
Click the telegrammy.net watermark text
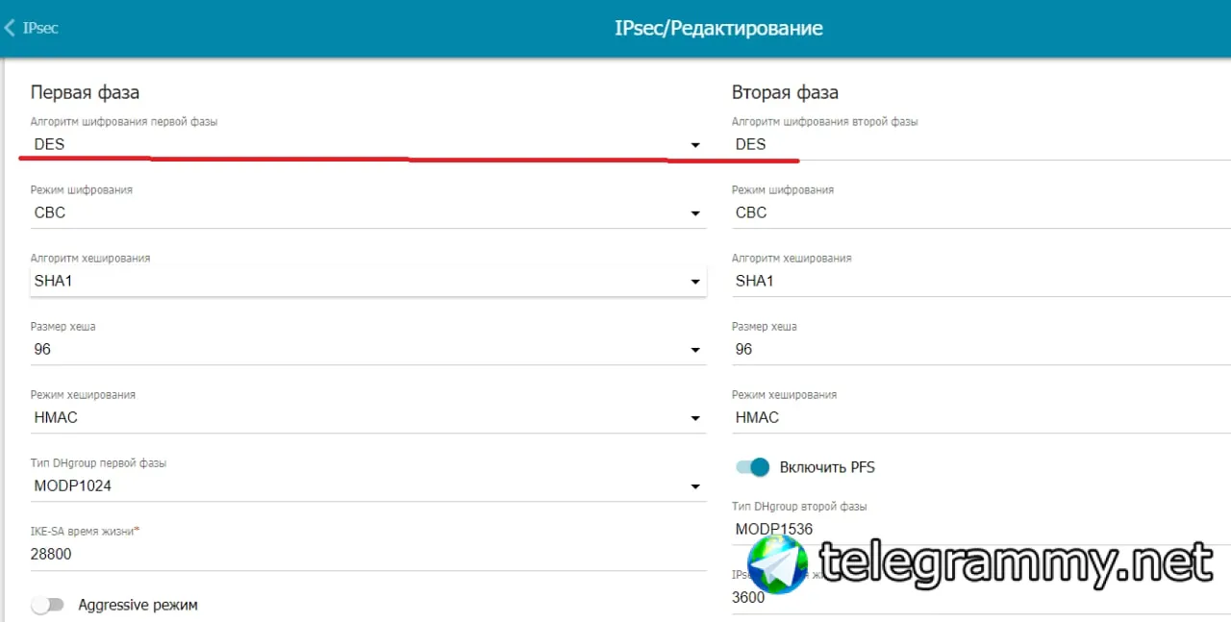point(1017,562)
